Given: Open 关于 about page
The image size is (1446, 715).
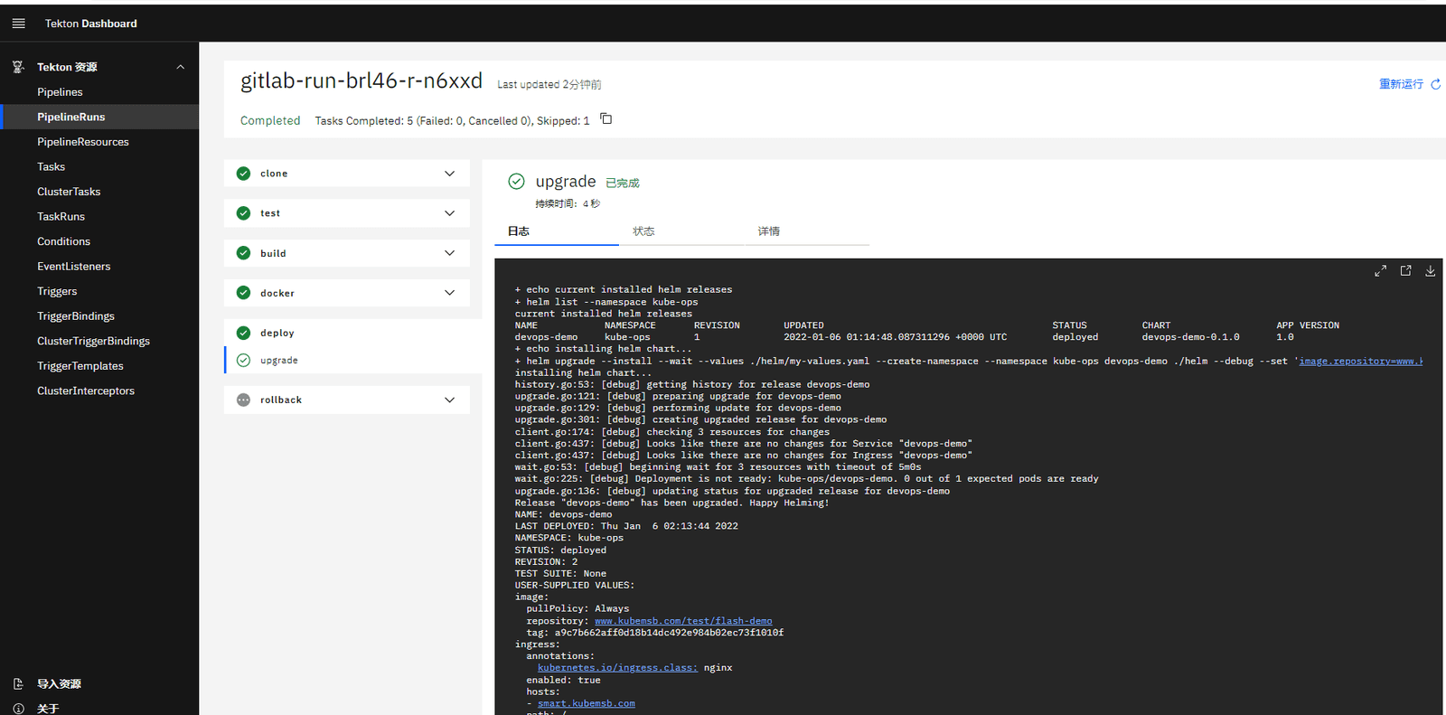Looking at the screenshot, I should pyautogui.click(x=48, y=709).
